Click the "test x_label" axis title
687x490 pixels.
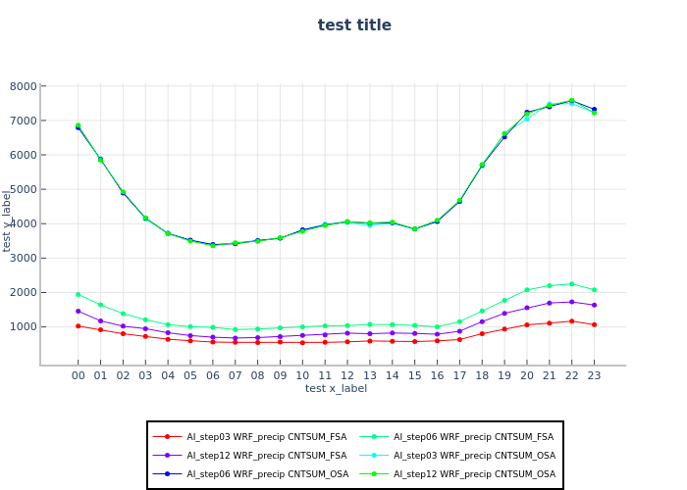[x=336, y=388]
